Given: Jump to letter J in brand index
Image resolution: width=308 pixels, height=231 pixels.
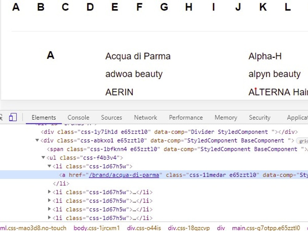Looking at the screenshot, I should 238,7.
